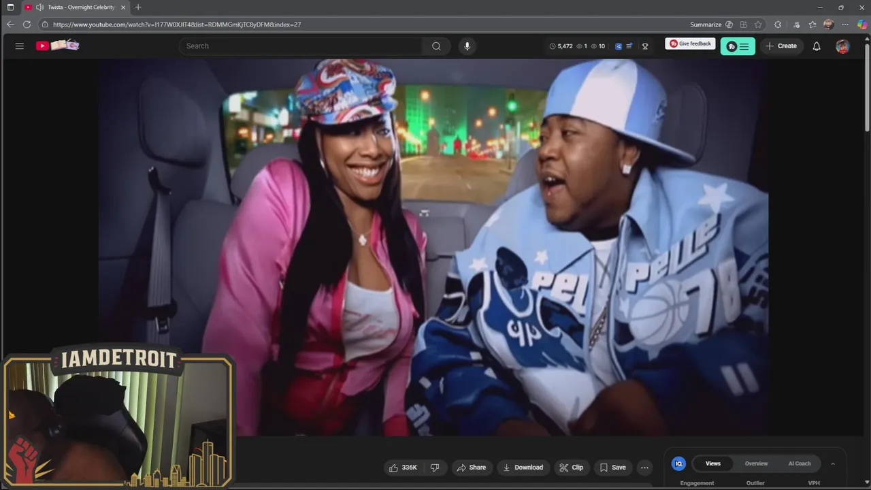Click the list icon beside blue vidIQ icon

[629, 46]
